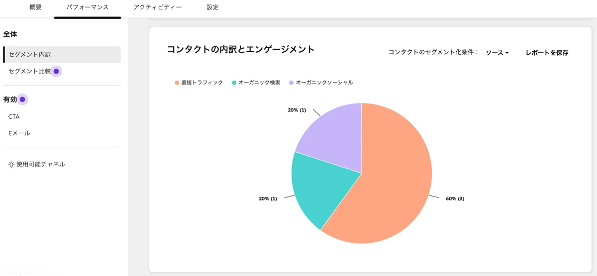Click the 60% (3) chart label
The width and height of the screenshot is (597, 276).
(455, 198)
